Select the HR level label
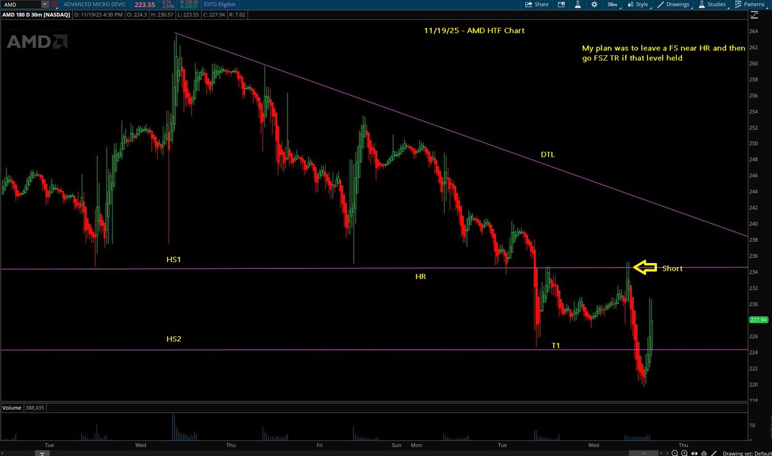The width and height of the screenshot is (772, 456). (421, 277)
